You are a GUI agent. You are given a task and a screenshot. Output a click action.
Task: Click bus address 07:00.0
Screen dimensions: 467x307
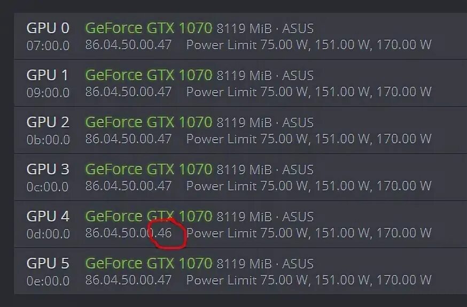click(48, 45)
